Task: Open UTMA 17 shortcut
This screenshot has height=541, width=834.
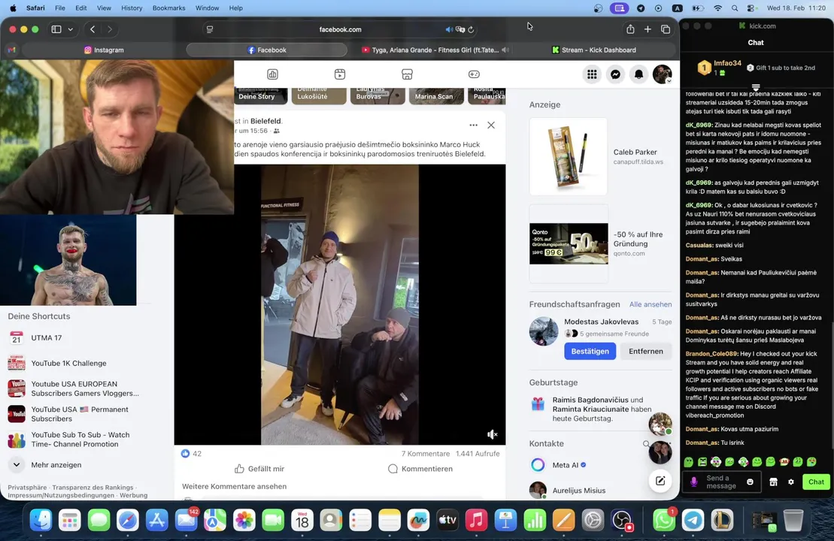Action: coord(35,337)
